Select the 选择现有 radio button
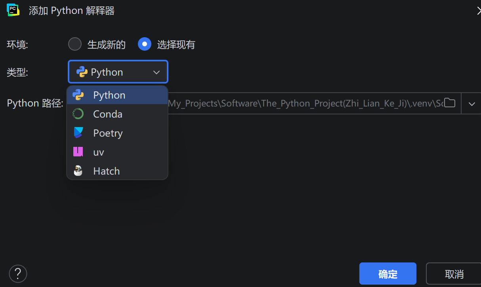 pyautogui.click(x=145, y=44)
